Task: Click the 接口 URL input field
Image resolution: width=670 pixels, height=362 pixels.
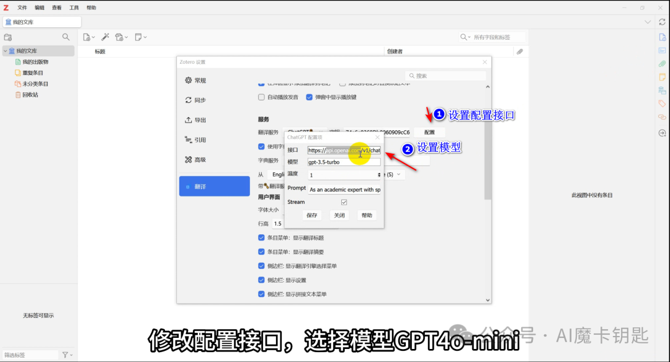Action: coord(344,150)
